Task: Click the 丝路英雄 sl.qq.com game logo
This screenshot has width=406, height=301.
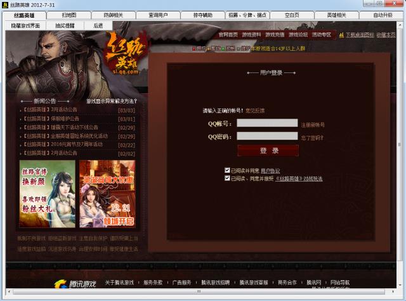Action: coord(126,53)
